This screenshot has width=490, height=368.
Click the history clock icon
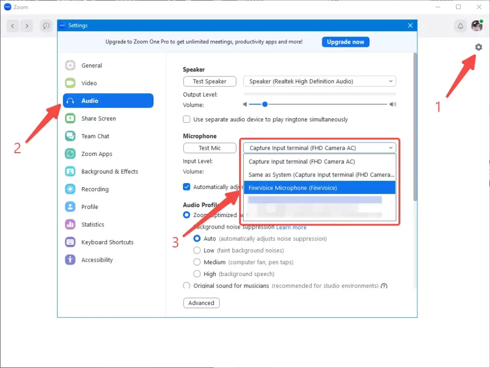46,26
